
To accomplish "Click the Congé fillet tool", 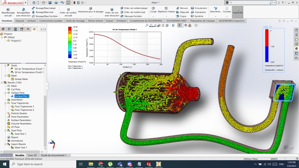I will [153, 10].
